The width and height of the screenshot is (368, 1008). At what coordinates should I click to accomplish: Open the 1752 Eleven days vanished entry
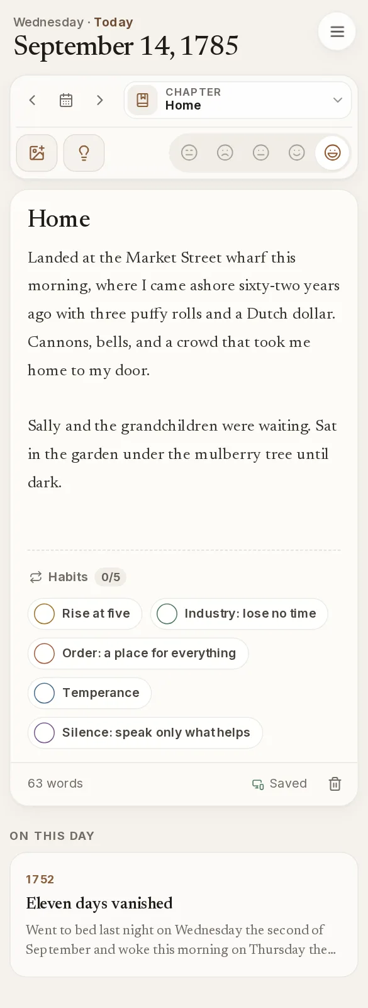pyautogui.click(x=184, y=915)
